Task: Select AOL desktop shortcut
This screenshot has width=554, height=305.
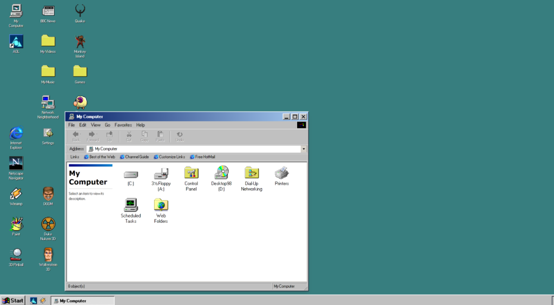Action: pyautogui.click(x=16, y=44)
